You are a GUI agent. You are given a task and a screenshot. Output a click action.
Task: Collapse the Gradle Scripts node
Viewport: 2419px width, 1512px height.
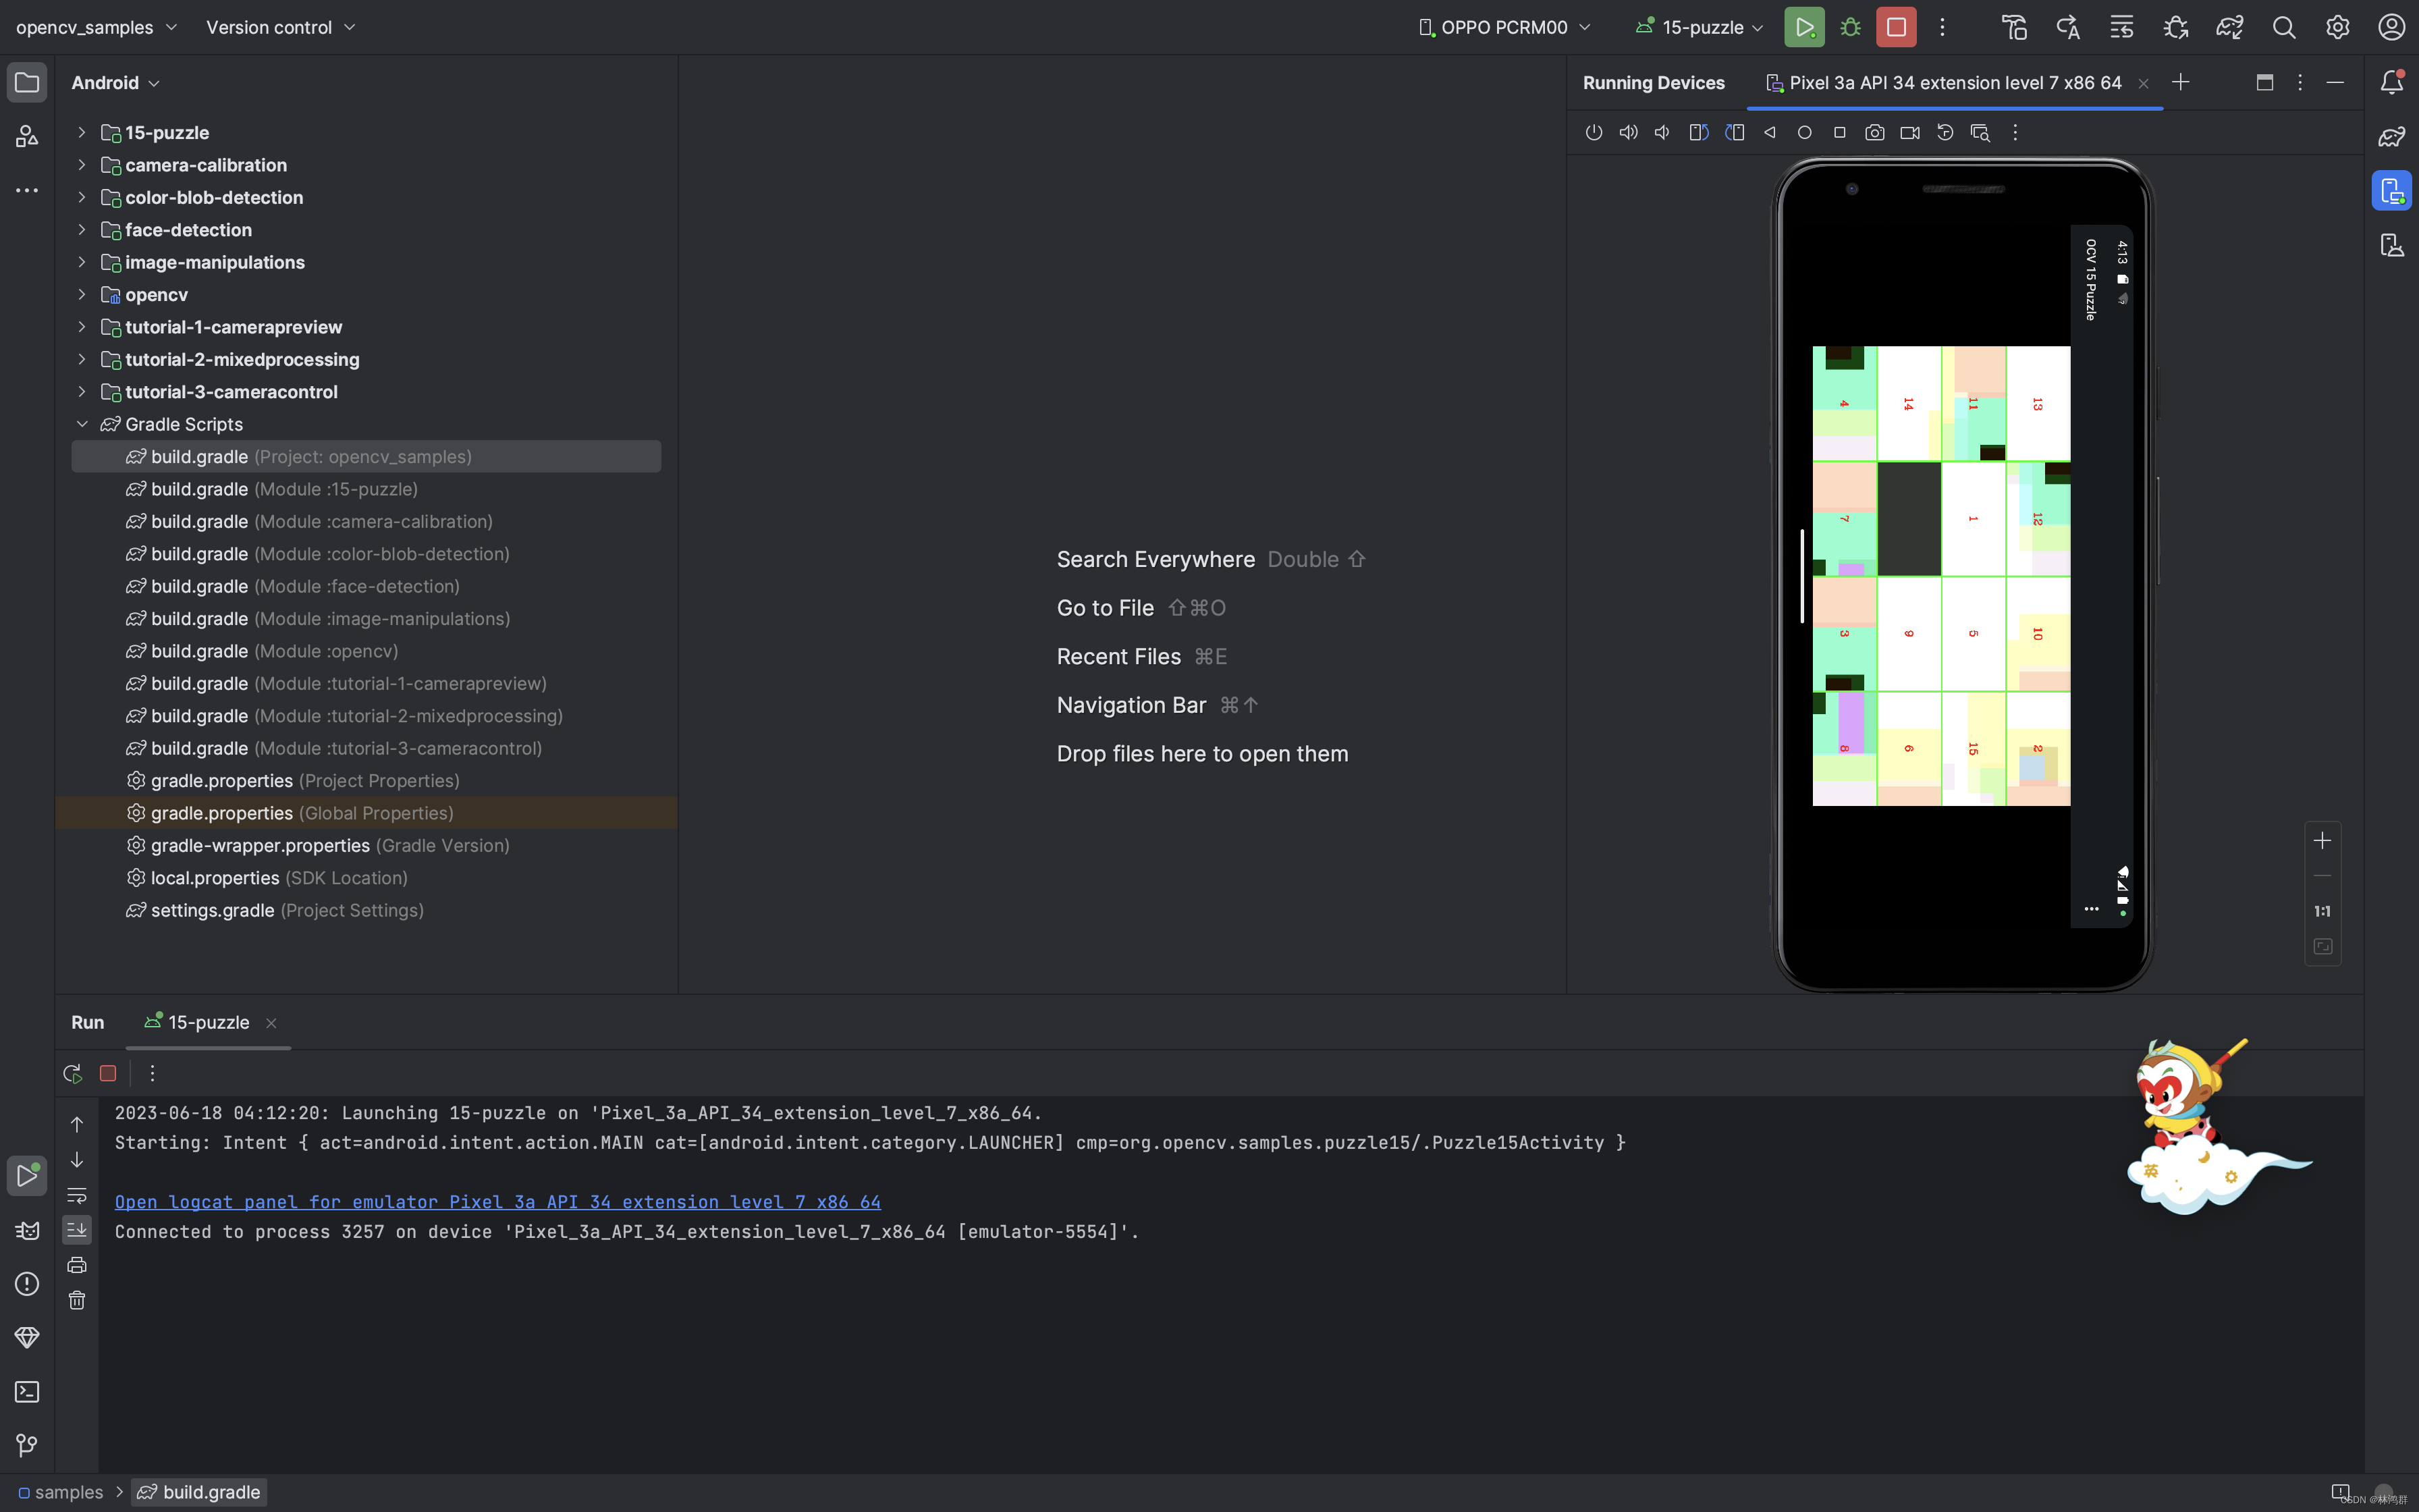tap(82, 424)
